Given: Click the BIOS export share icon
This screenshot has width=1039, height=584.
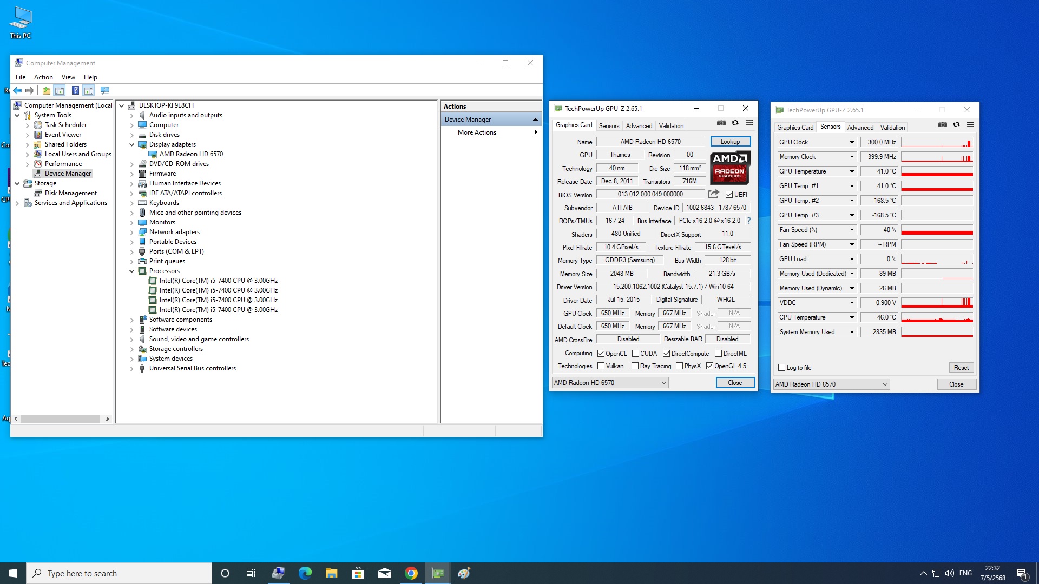Looking at the screenshot, I should click(713, 194).
